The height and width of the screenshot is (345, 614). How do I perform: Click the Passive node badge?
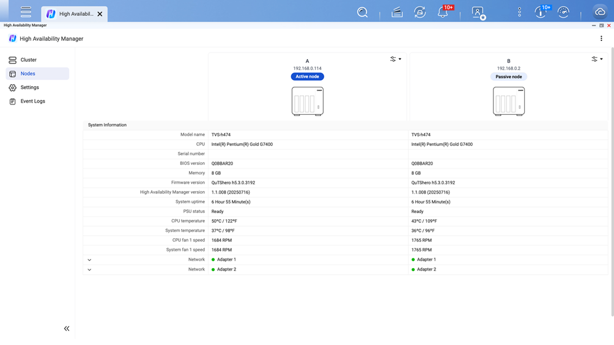[509, 77]
